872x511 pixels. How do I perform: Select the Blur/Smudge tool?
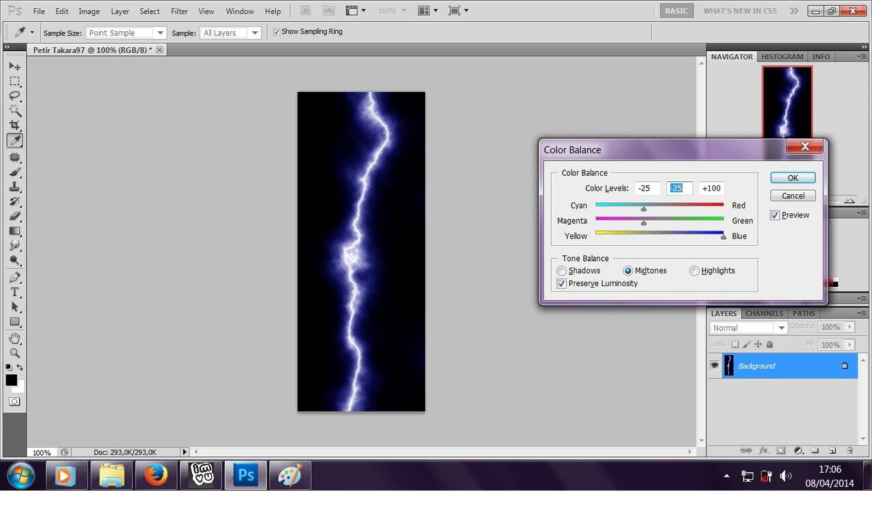click(x=14, y=245)
